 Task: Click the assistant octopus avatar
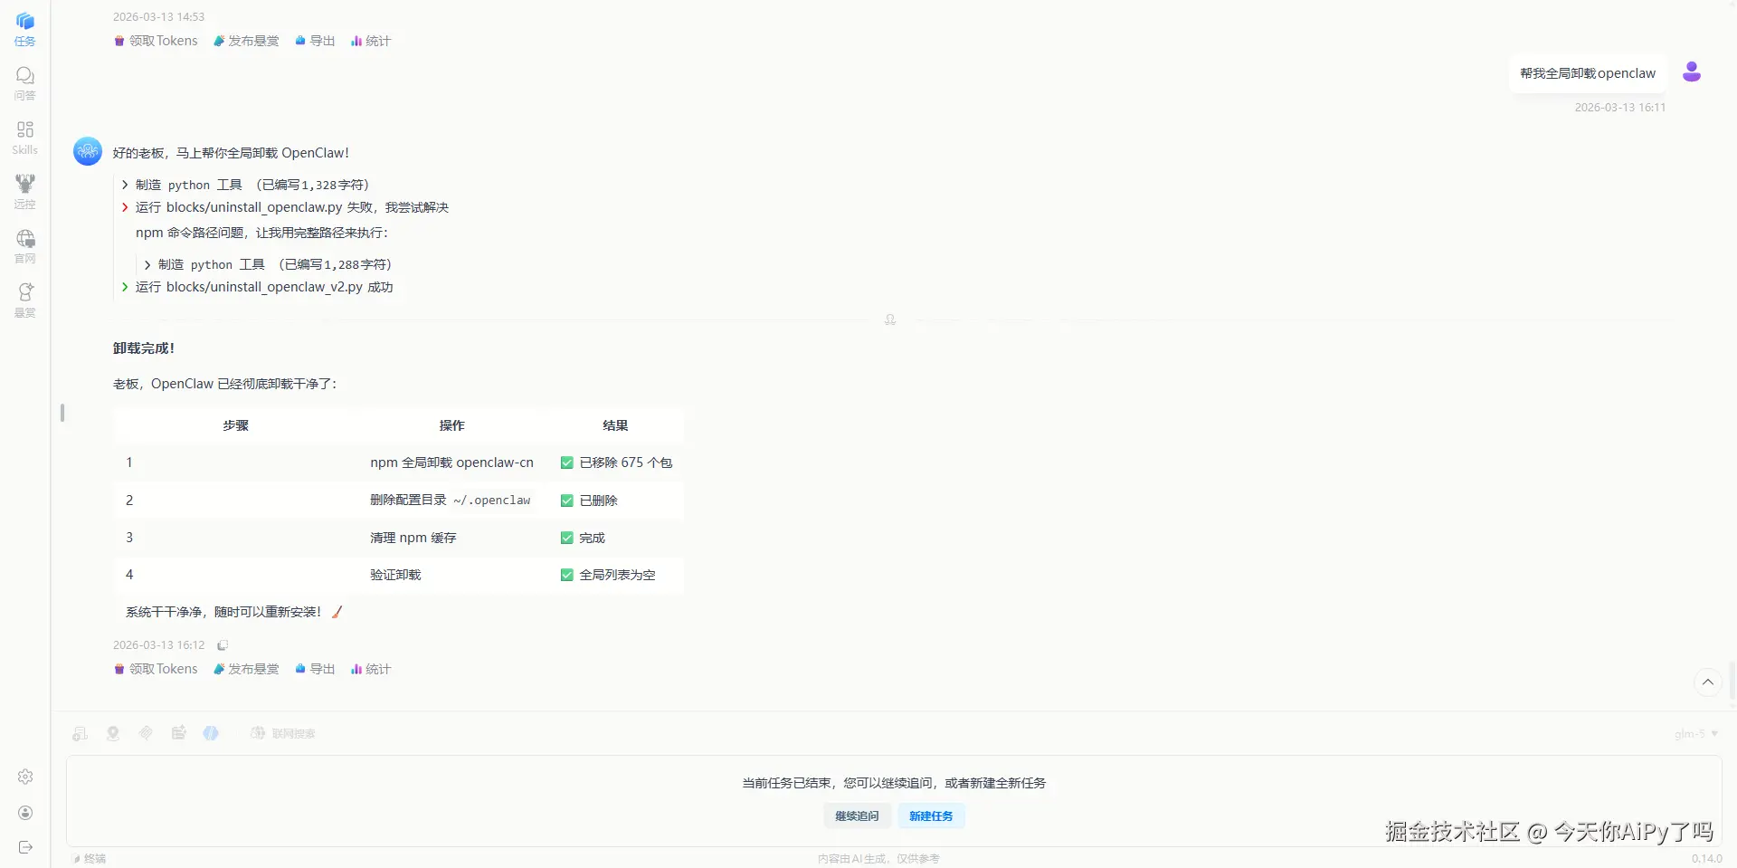point(88,151)
